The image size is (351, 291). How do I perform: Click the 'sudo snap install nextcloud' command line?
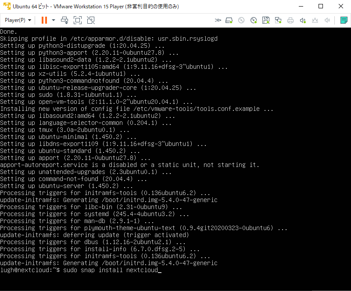[81, 270]
